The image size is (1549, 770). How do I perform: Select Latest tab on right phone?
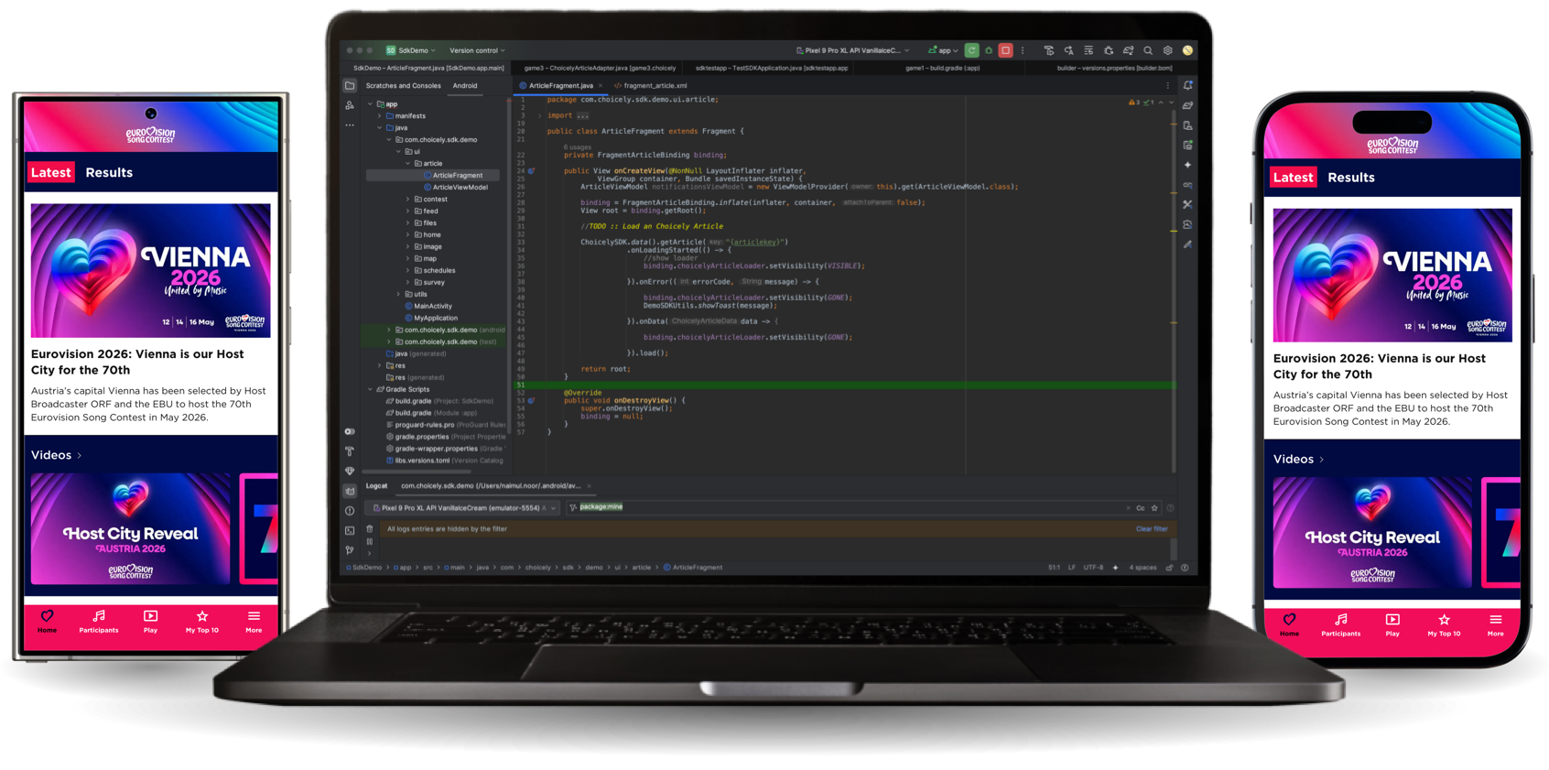[x=1293, y=178]
